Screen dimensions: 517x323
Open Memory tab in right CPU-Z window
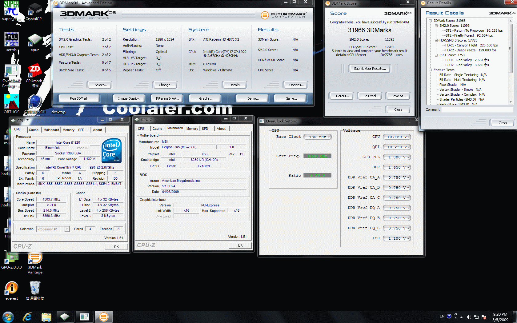[x=192, y=129]
